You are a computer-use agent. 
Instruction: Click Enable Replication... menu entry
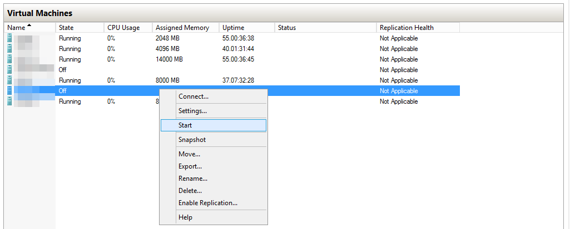pos(207,203)
